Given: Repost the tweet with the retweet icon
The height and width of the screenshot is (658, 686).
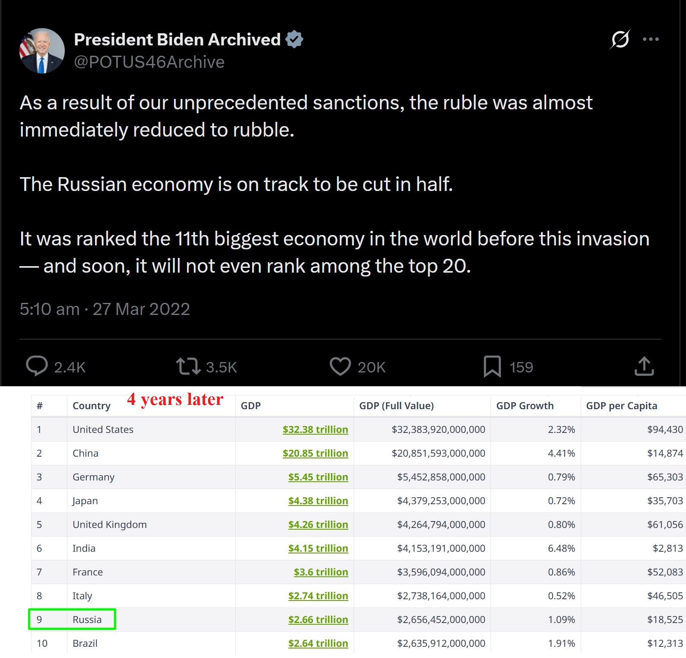Looking at the screenshot, I should click(188, 366).
